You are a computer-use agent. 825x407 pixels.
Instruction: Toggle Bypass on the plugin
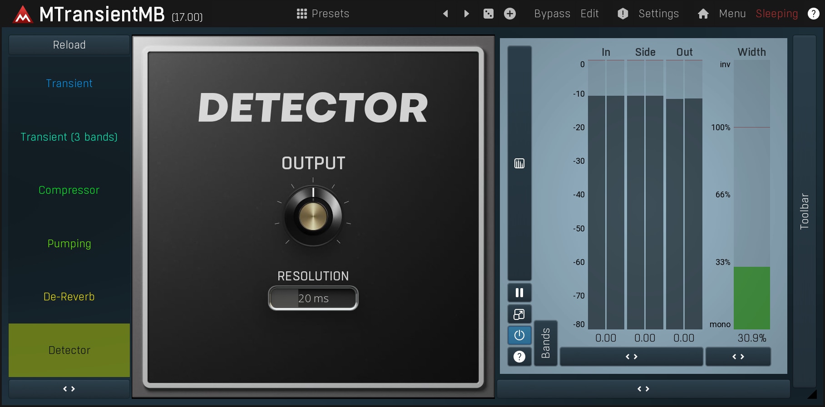(x=552, y=14)
